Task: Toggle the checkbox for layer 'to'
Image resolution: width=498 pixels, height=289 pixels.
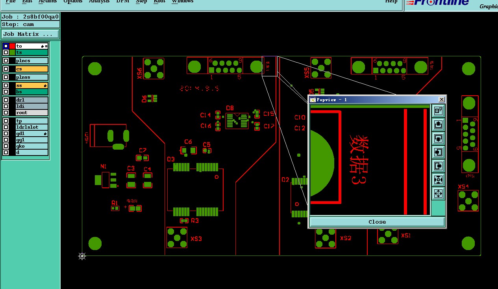Action: click(6, 46)
